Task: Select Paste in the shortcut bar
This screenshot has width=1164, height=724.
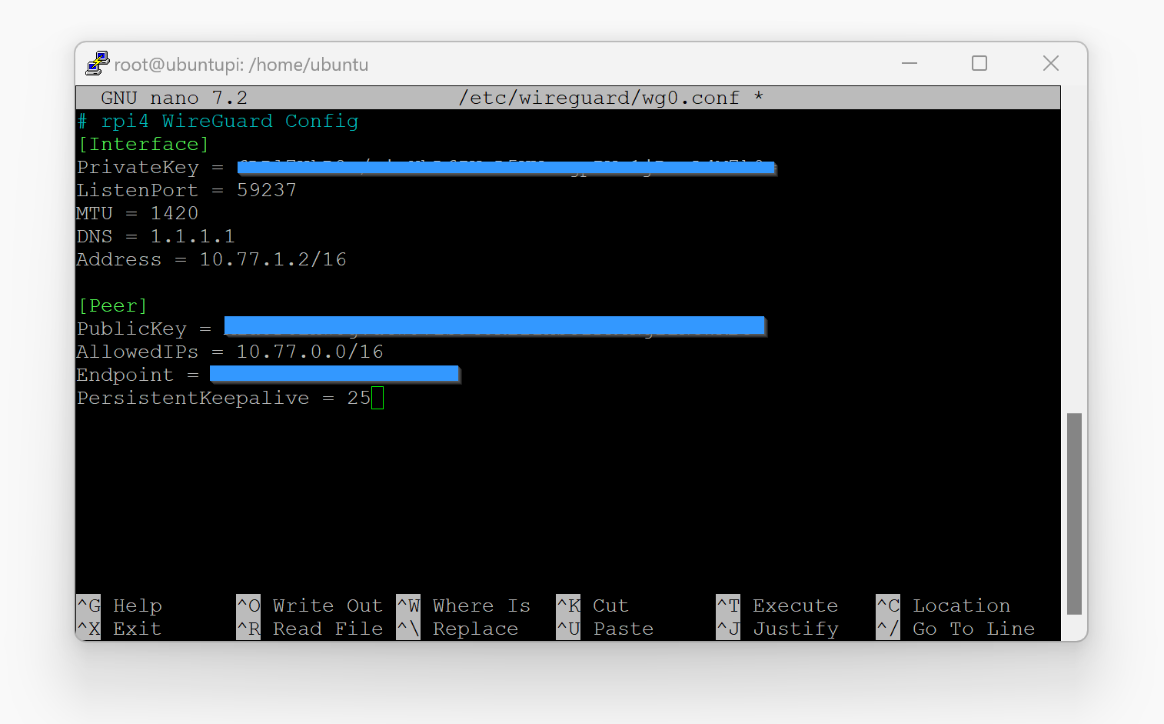Action: pos(610,629)
